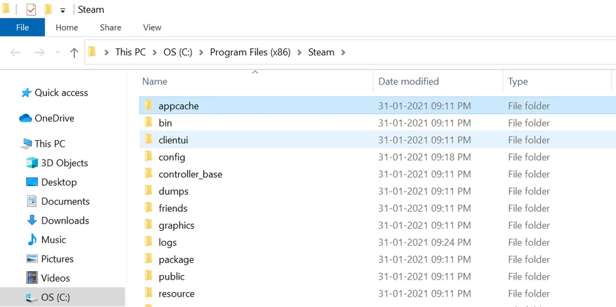
Task: Open the Share ribbon tab
Action: [110, 27]
